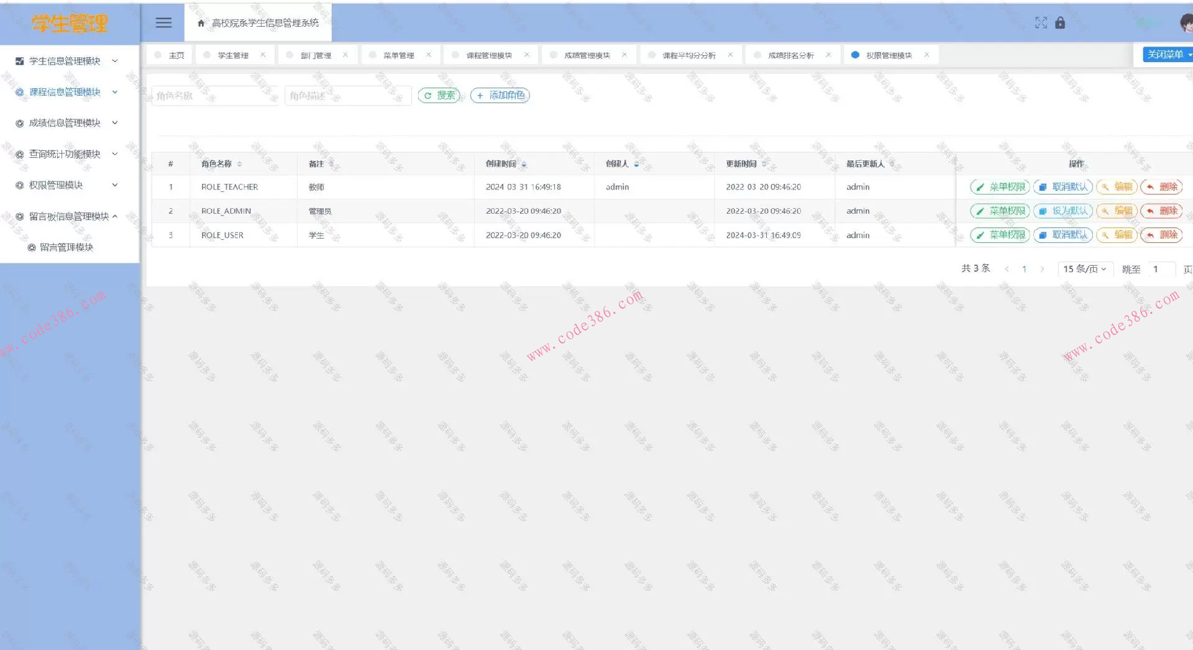
Task: Sort the table by 角色名称
Action: tap(239, 164)
